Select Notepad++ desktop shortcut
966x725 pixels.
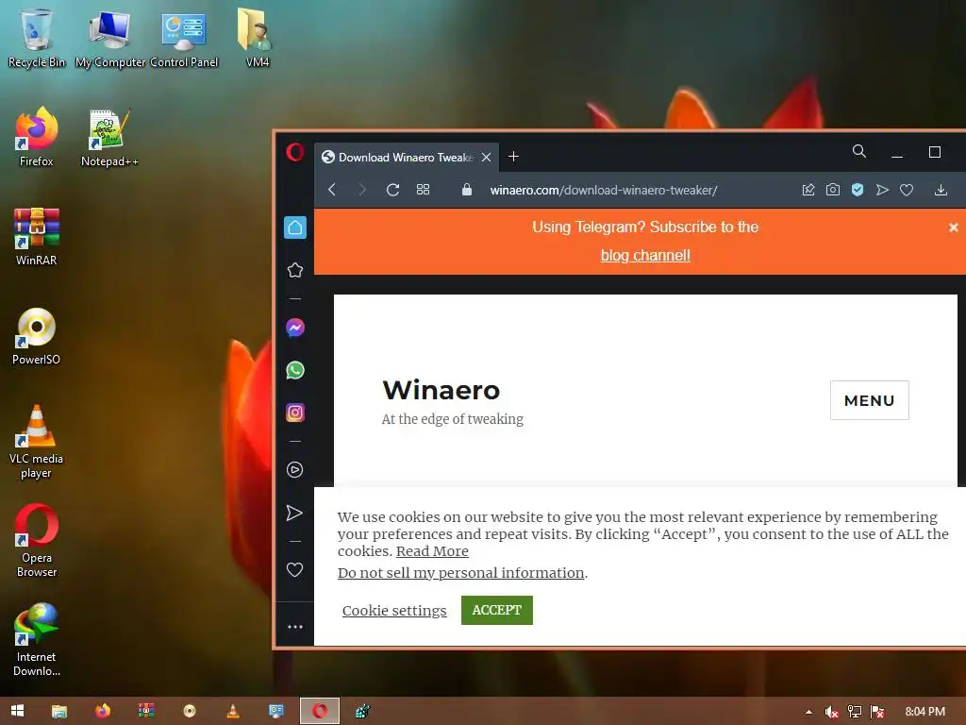109,137
